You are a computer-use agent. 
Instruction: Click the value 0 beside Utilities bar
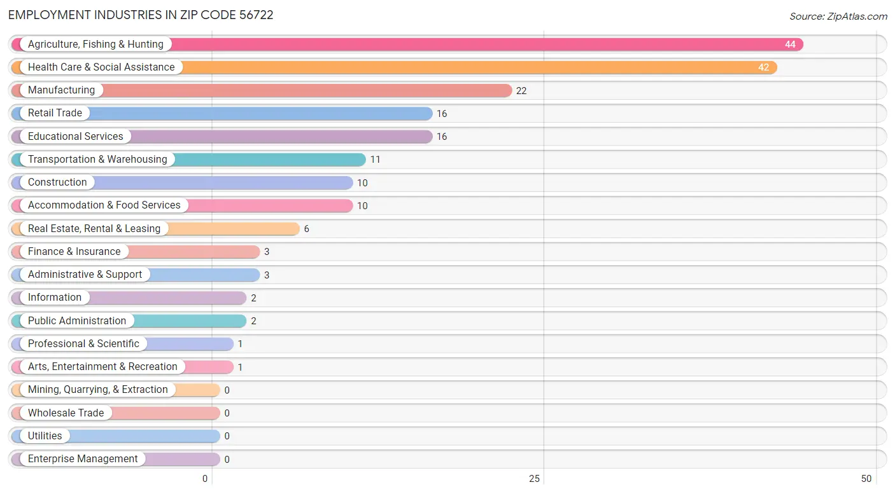click(x=227, y=436)
